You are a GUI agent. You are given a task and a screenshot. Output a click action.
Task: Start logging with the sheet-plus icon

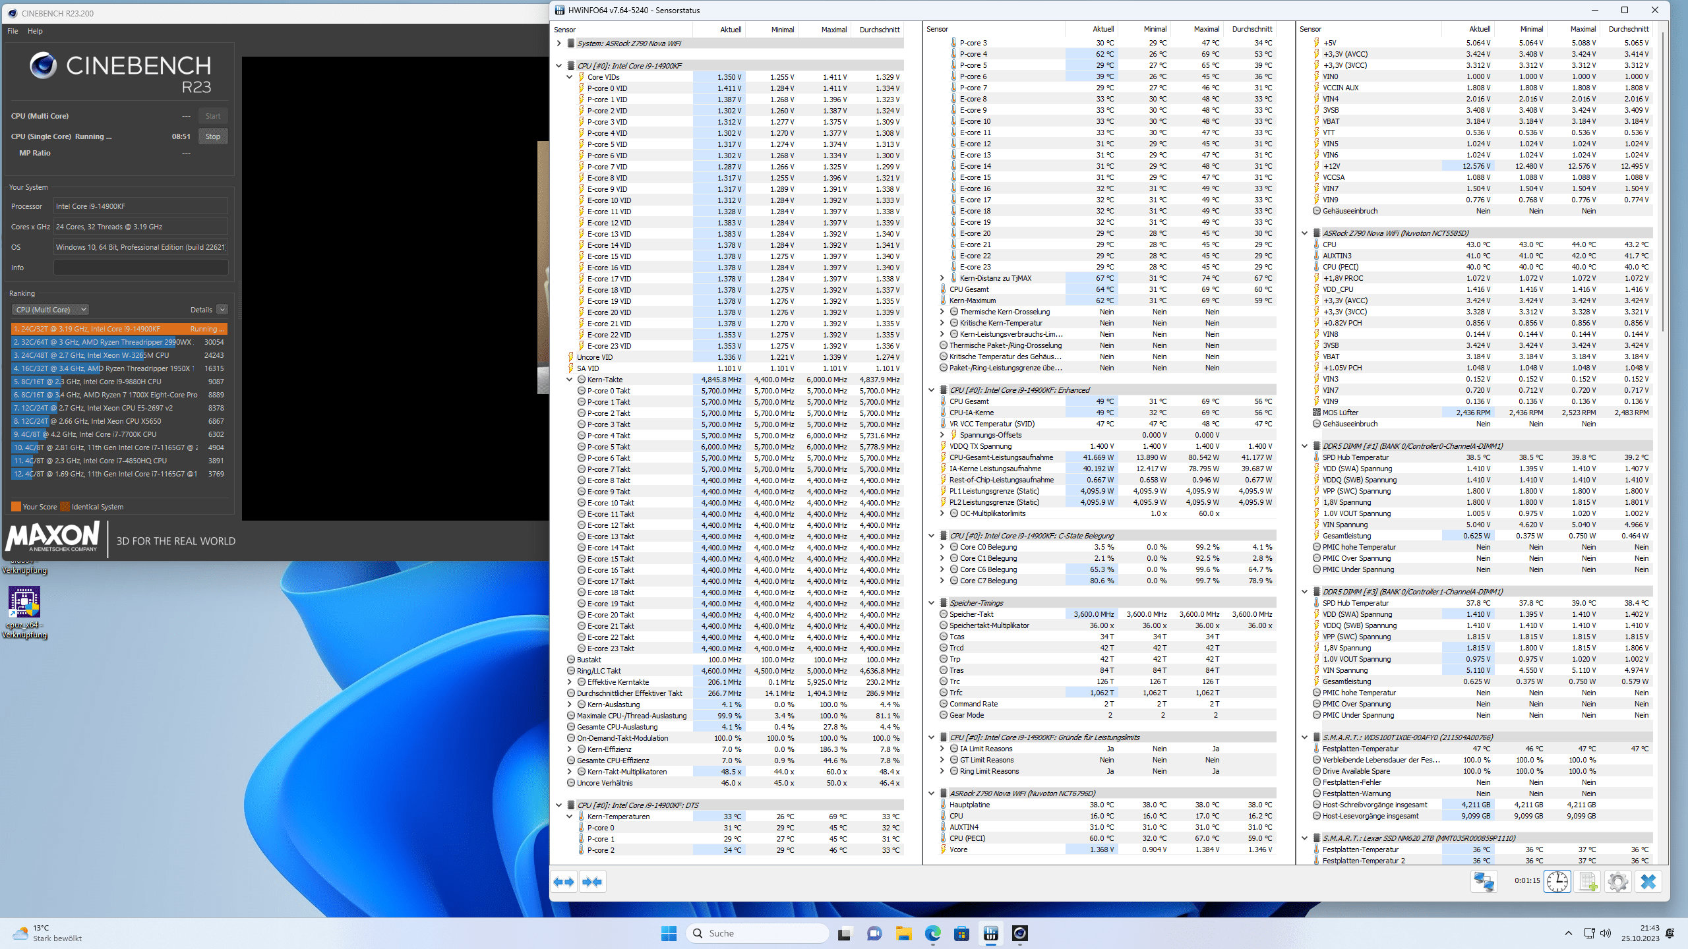coord(1588,882)
